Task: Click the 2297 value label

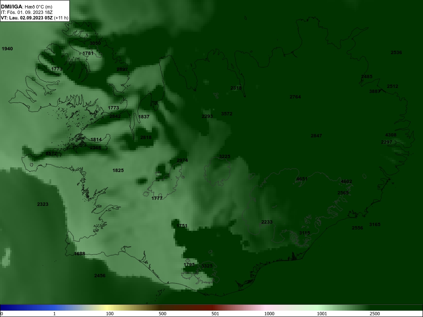Action: pos(387,142)
